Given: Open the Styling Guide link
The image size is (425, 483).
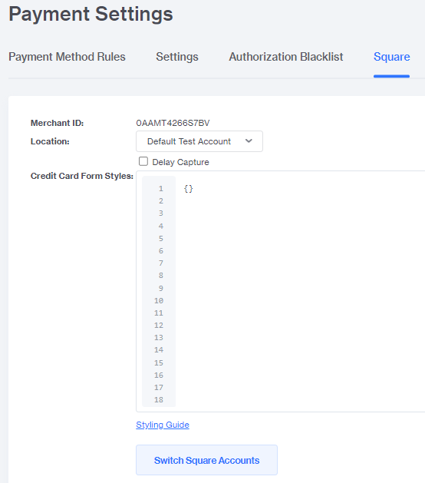Looking at the screenshot, I should click(x=163, y=425).
